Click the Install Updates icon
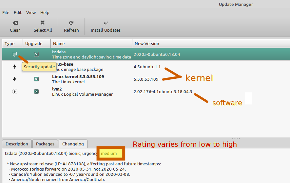This screenshot has height=183, width=290. click(106, 23)
